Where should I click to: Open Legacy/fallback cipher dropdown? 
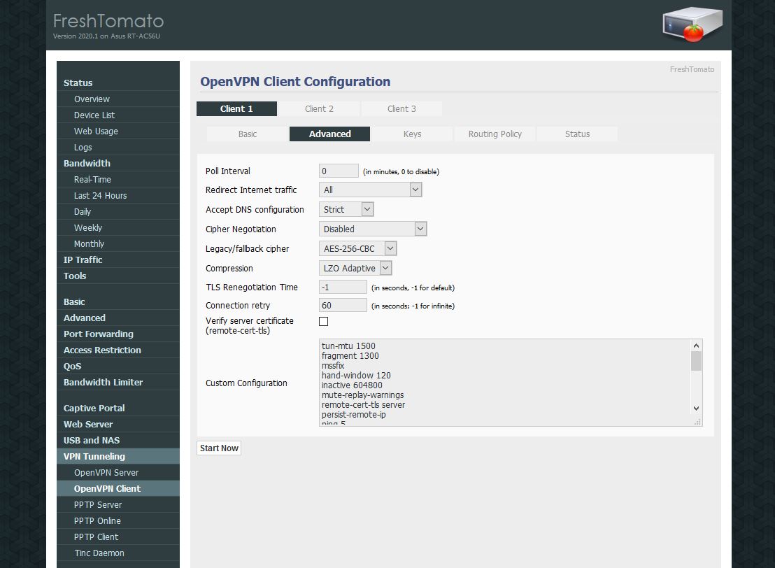click(x=357, y=248)
